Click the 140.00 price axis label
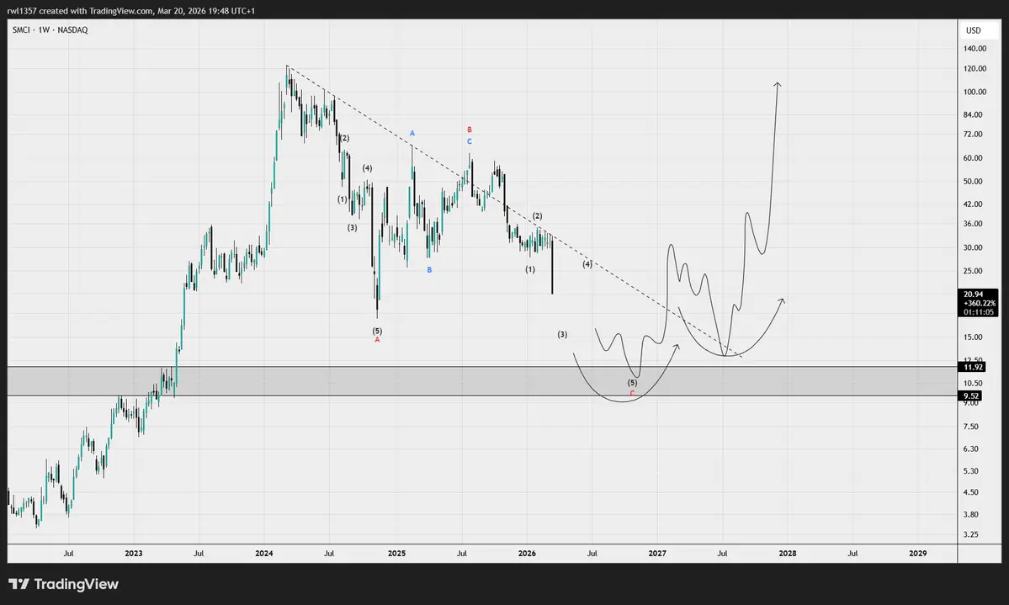 click(974, 48)
